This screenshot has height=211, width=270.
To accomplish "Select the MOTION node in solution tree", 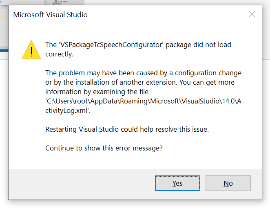I will (x=57, y=3).
